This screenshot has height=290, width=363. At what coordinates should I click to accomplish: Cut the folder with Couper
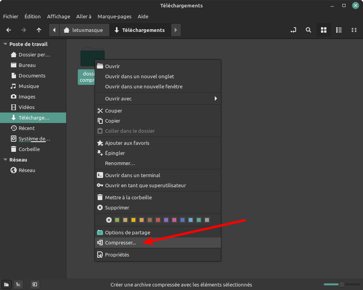pyautogui.click(x=158, y=111)
